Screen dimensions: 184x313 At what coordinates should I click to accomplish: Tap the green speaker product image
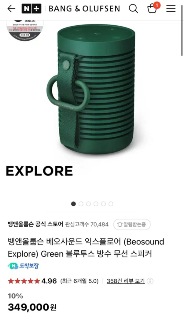click(x=91, y=90)
